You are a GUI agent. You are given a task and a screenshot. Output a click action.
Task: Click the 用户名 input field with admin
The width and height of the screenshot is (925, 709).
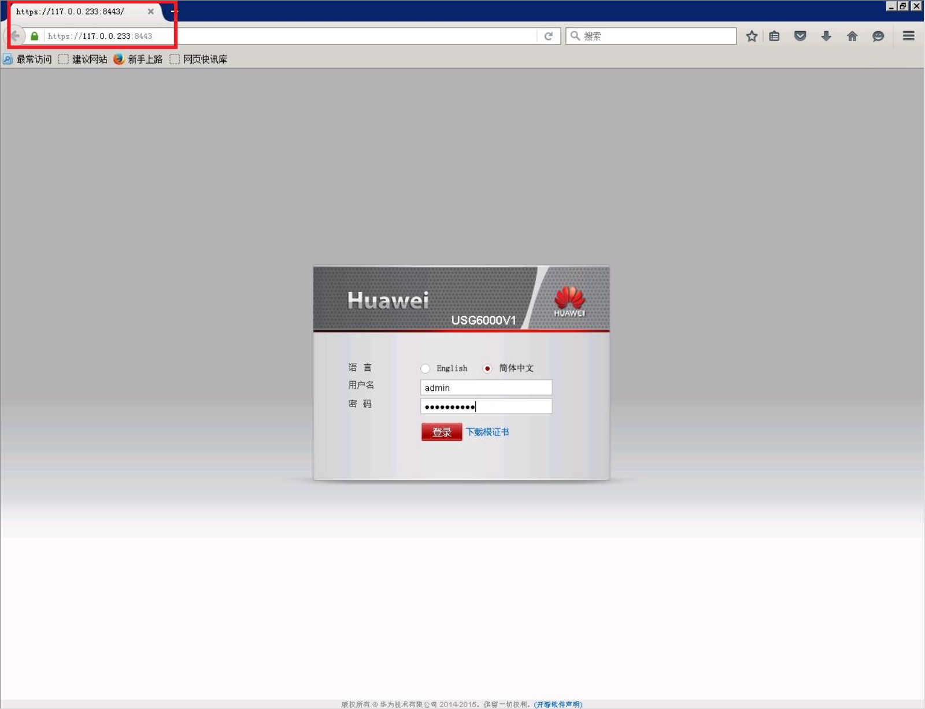[486, 387]
